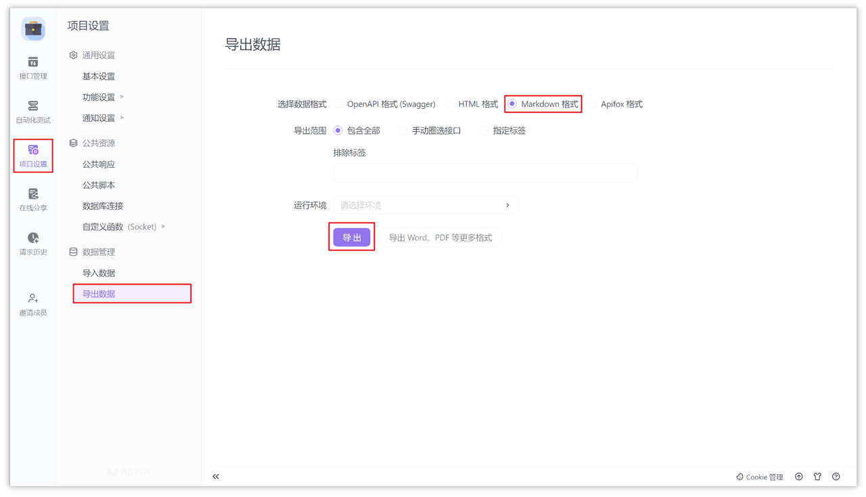Open the 接口管理 section in sidebar
Viewport: 866px width, 497px height.
coord(32,68)
